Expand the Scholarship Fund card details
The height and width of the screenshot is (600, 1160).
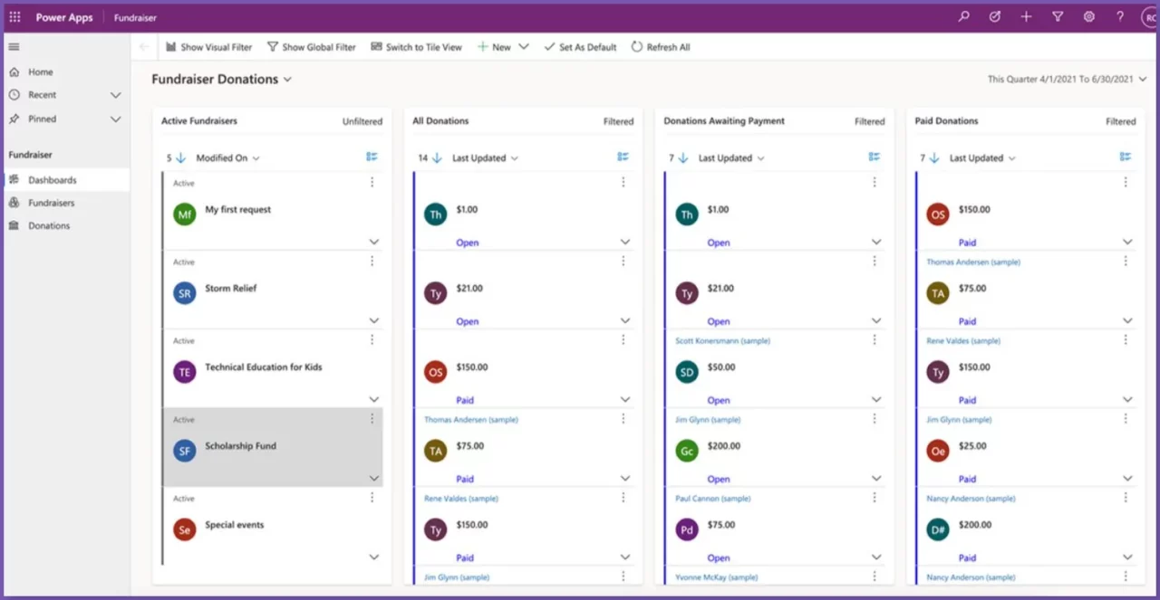pos(373,478)
